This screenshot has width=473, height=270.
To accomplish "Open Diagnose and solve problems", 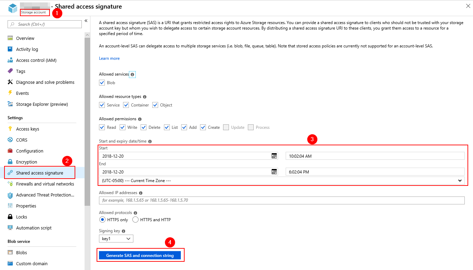I will pyautogui.click(x=45, y=82).
